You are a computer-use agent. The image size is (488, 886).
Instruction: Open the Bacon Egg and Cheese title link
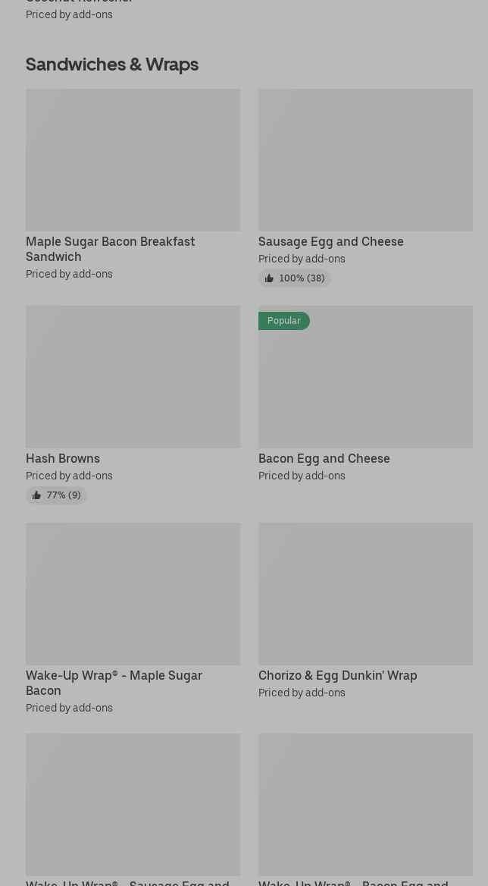coord(324,458)
